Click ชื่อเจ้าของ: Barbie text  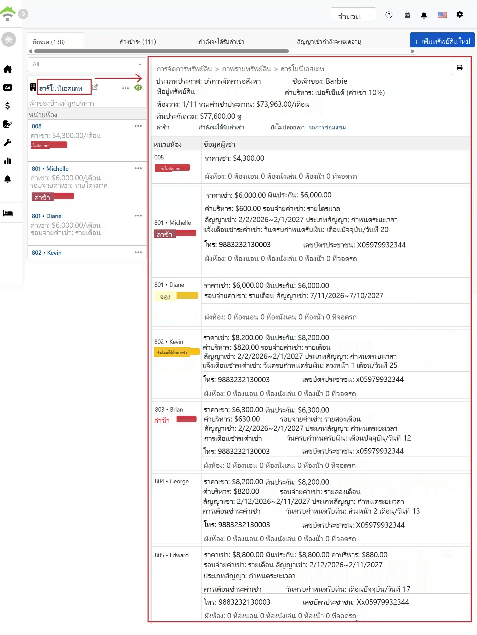(320, 81)
